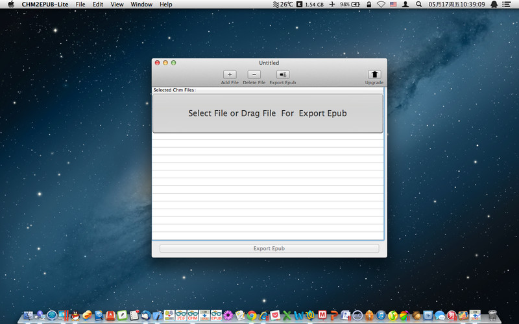The image size is (519, 324).
Task: Click the lock icon in menu bar
Action: (368, 5)
